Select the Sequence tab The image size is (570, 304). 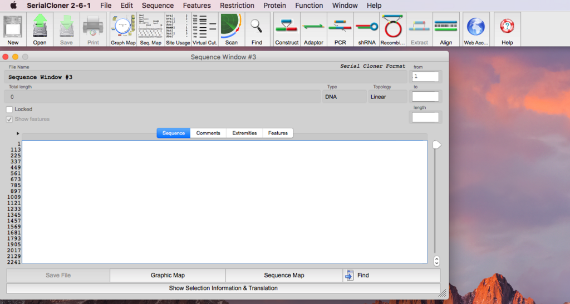(174, 133)
